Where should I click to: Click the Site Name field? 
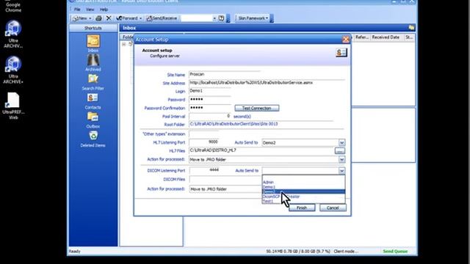point(225,74)
